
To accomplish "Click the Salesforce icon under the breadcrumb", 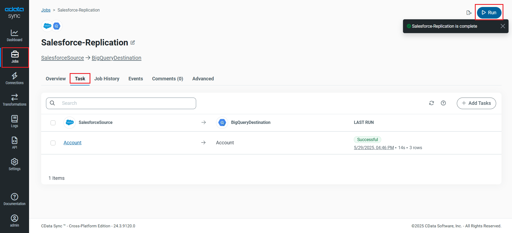I will (47, 26).
